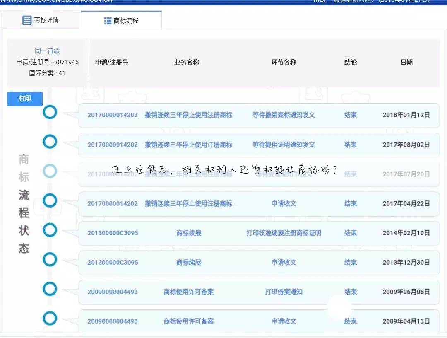Screen dimensions: 447x338
Task: Click the date 2017年07月20日
Action: coord(406,174)
